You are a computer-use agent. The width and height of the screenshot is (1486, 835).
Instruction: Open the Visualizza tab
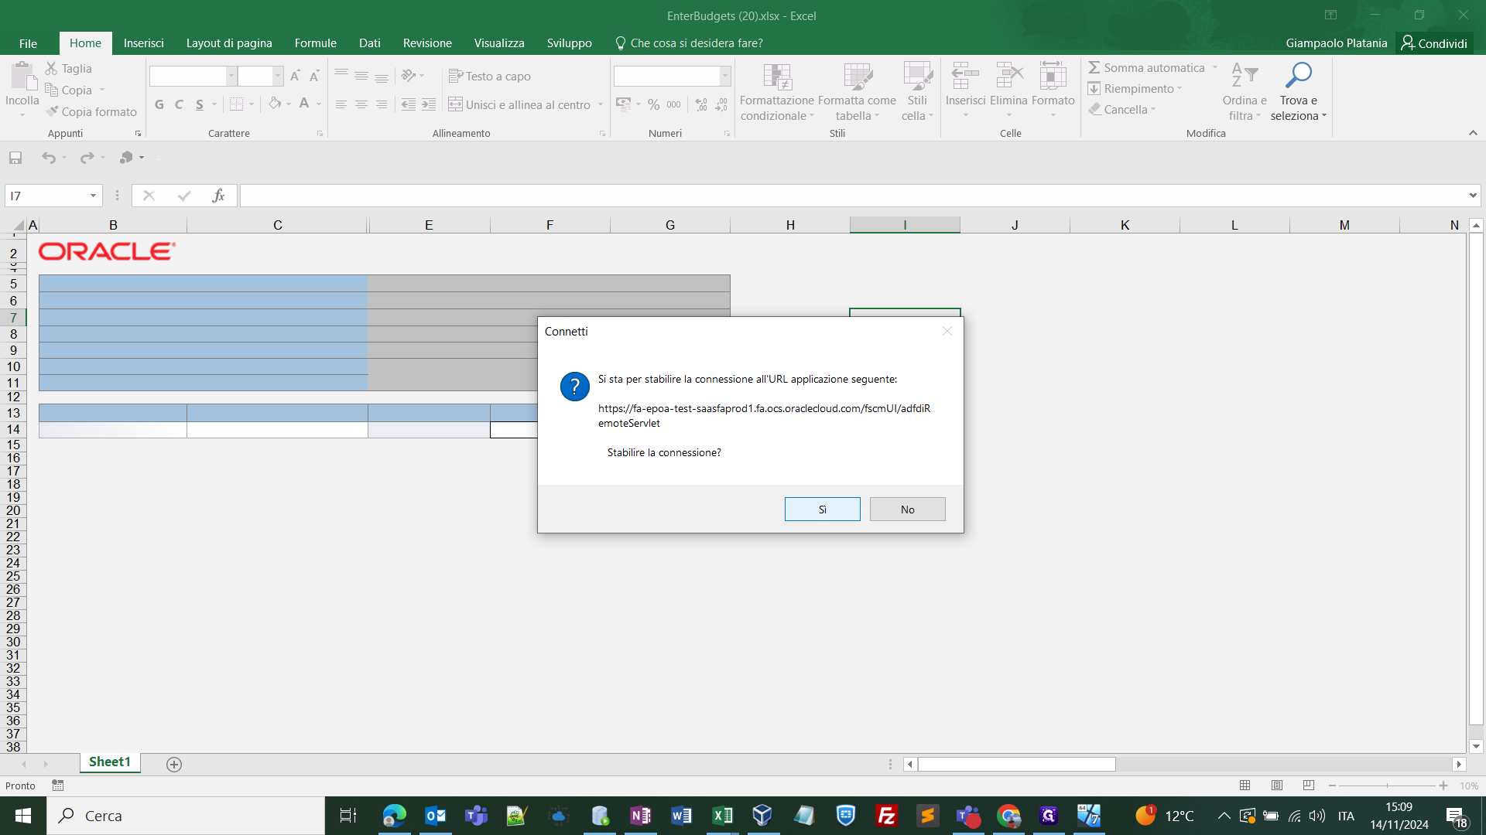point(499,43)
